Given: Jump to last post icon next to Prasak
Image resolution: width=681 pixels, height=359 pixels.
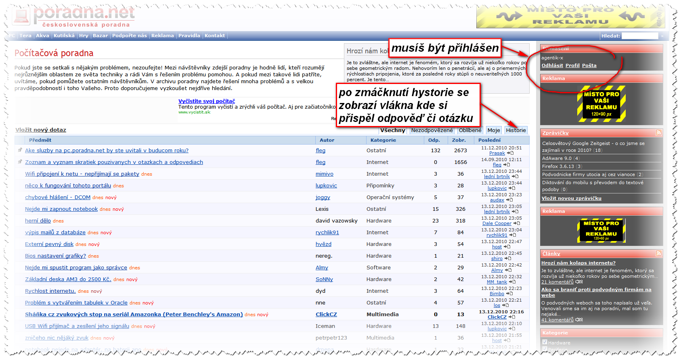Looking at the screenshot, I should point(510,153).
